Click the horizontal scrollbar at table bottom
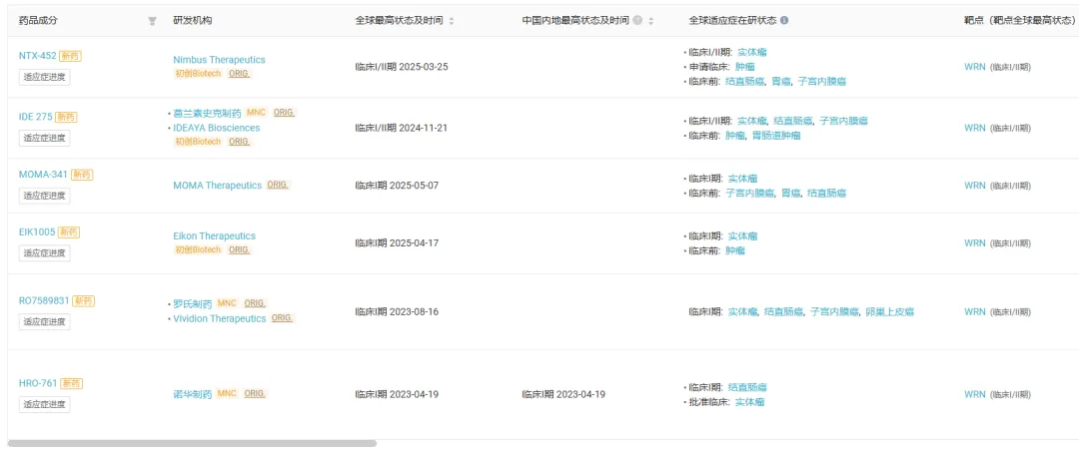Viewport: 1079px width, 449px height. click(x=192, y=443)
